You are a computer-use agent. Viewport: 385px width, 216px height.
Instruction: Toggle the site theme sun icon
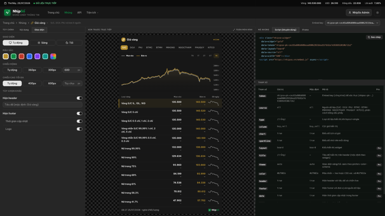378,13
